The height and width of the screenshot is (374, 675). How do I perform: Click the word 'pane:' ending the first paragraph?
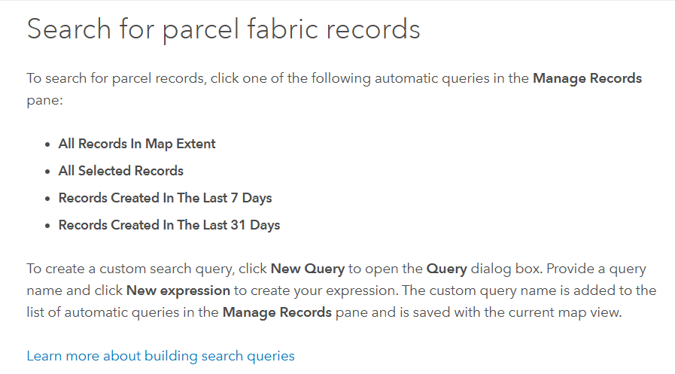pyautogui.click(x=44, y=100)
